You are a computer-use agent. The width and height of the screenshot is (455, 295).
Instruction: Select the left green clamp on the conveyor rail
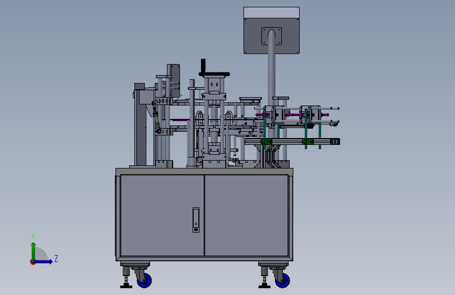266,142
